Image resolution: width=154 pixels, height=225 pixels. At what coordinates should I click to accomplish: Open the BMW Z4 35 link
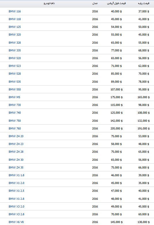coord(16,168)
